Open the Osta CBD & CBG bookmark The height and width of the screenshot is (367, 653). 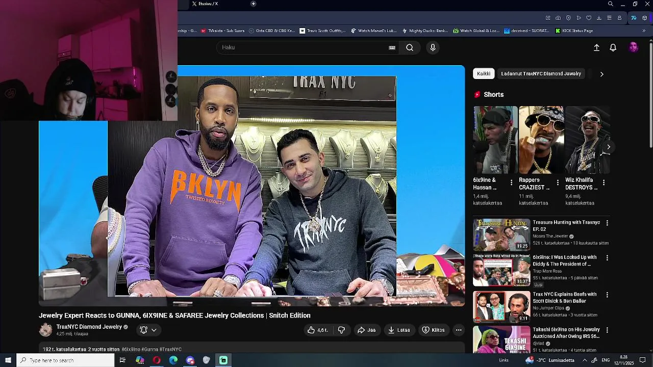point(272,31)
